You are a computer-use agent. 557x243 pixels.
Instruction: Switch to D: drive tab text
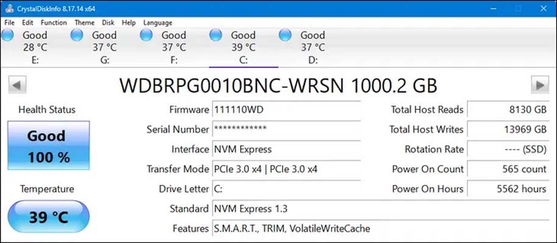[x=313, y=60]
